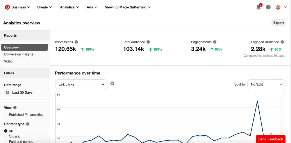The height and width of the screenshot is (143, 291).
Task: Open info icon beside Content type
Action: pos(28,124)
